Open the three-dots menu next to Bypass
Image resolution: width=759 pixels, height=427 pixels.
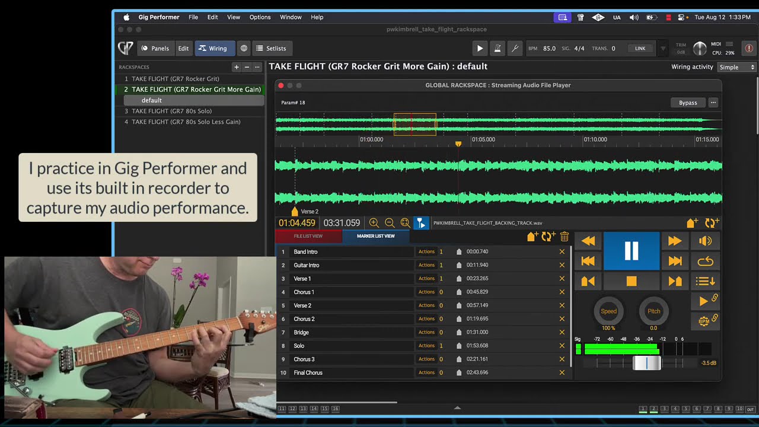coord(713,103)
